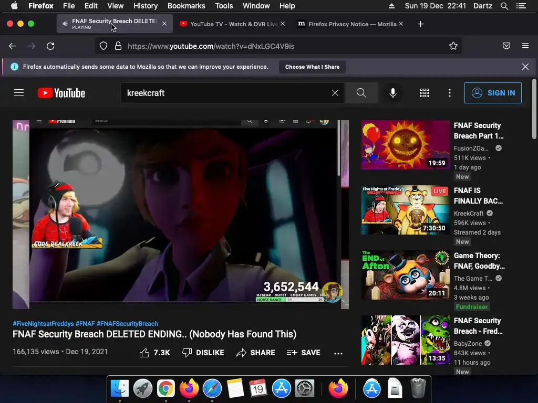The height and width of the screenshot is (403, 538).
Task: Dismiss the Mozilla data notification bar
Action: click(525, 67)
